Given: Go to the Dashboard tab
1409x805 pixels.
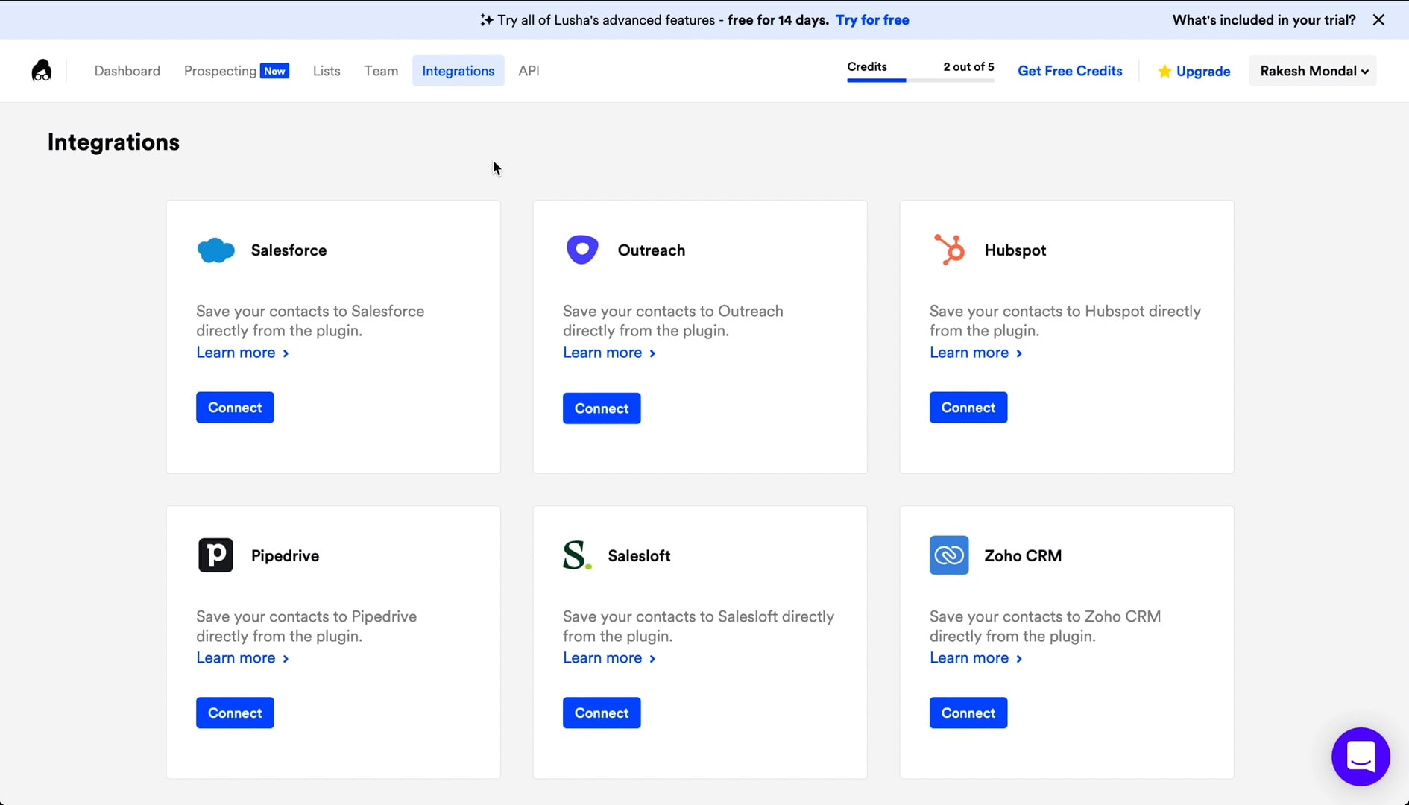Looking at the screenshot, I should pyautogui.click(x=127, y=71).
